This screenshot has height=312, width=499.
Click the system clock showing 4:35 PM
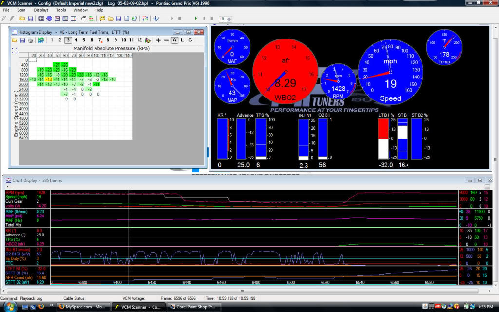pos(486,307)
